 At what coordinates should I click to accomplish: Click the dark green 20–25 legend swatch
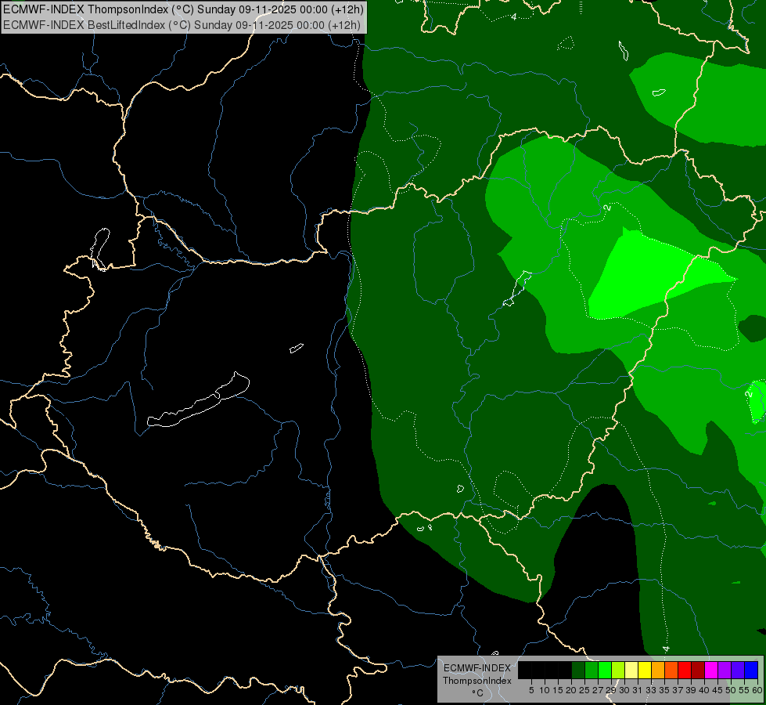click(x=578, y=670)
